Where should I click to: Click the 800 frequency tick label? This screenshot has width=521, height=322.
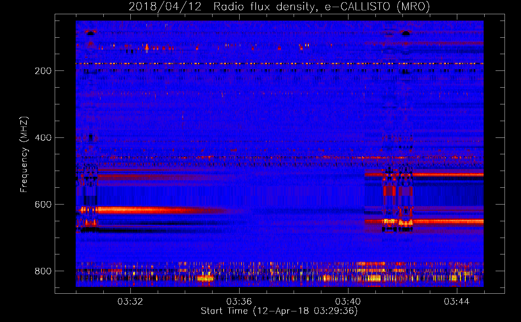(43, 271)
